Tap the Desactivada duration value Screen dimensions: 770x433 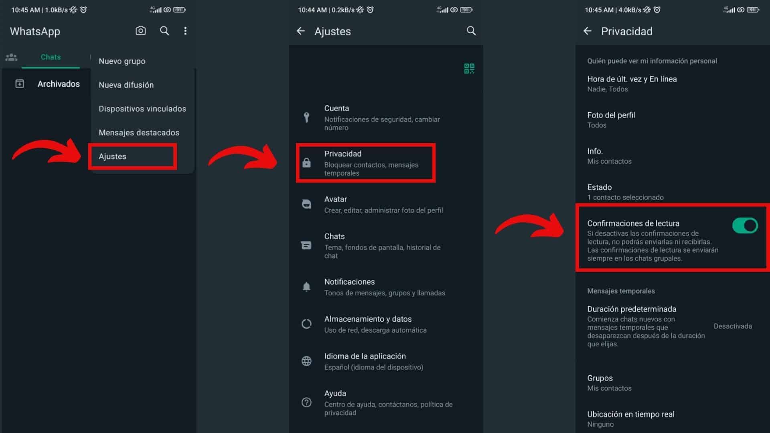tap(733, 326)
